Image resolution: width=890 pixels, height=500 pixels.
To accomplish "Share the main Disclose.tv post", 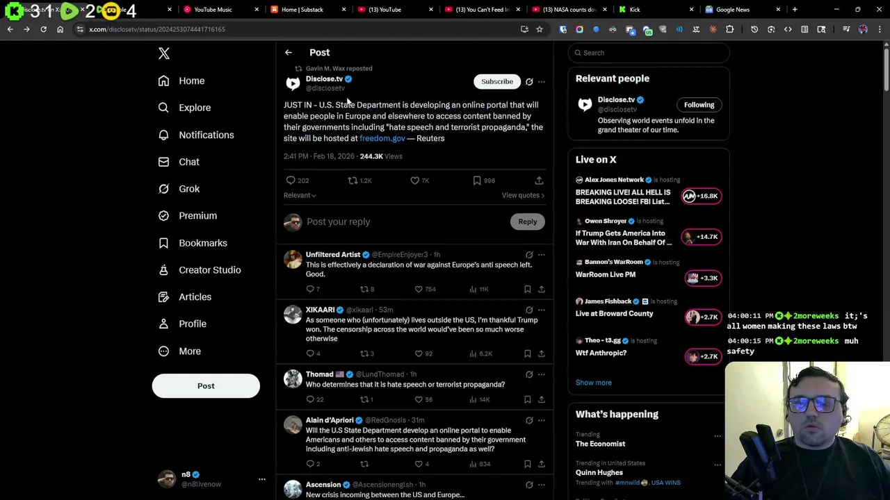I will (x=539, y=181).
